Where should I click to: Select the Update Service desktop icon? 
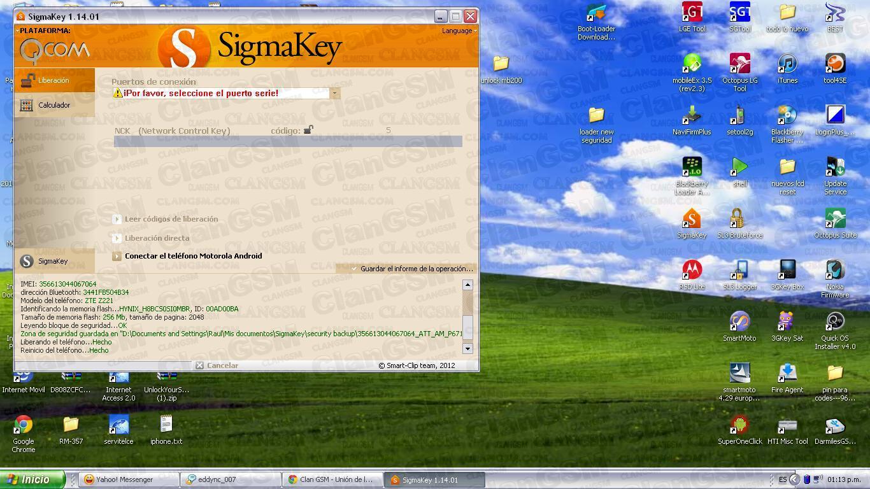tap(835, 176)
